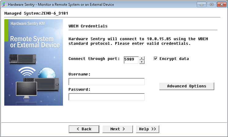Image resolution: width=228 pixels, height=137 pixels.
Task: Click the 'Hardware Sentry KM' banner header
Action: [28, 23]
